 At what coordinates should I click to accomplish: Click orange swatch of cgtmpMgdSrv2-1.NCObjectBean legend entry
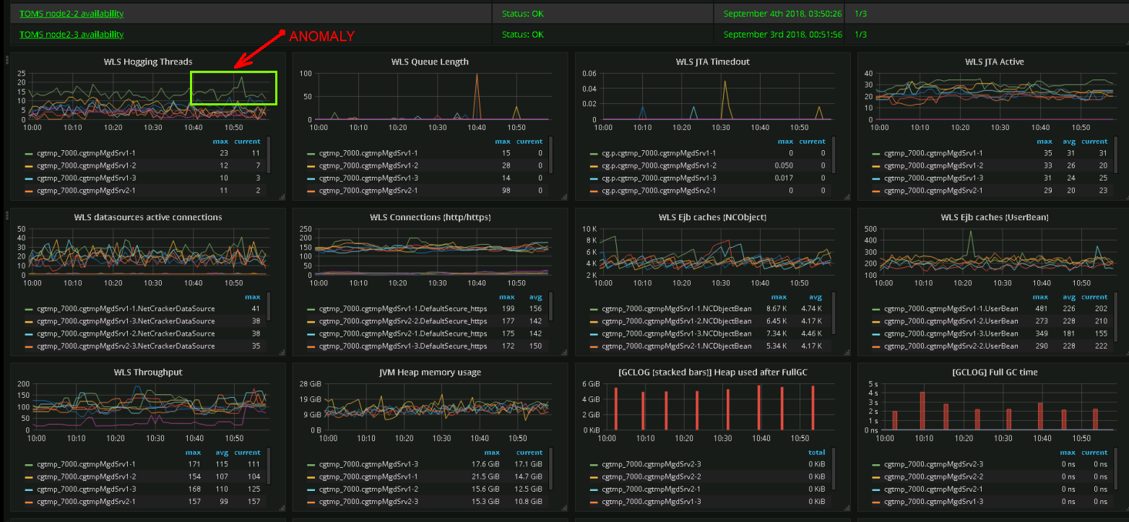click(x=594, y=346)
